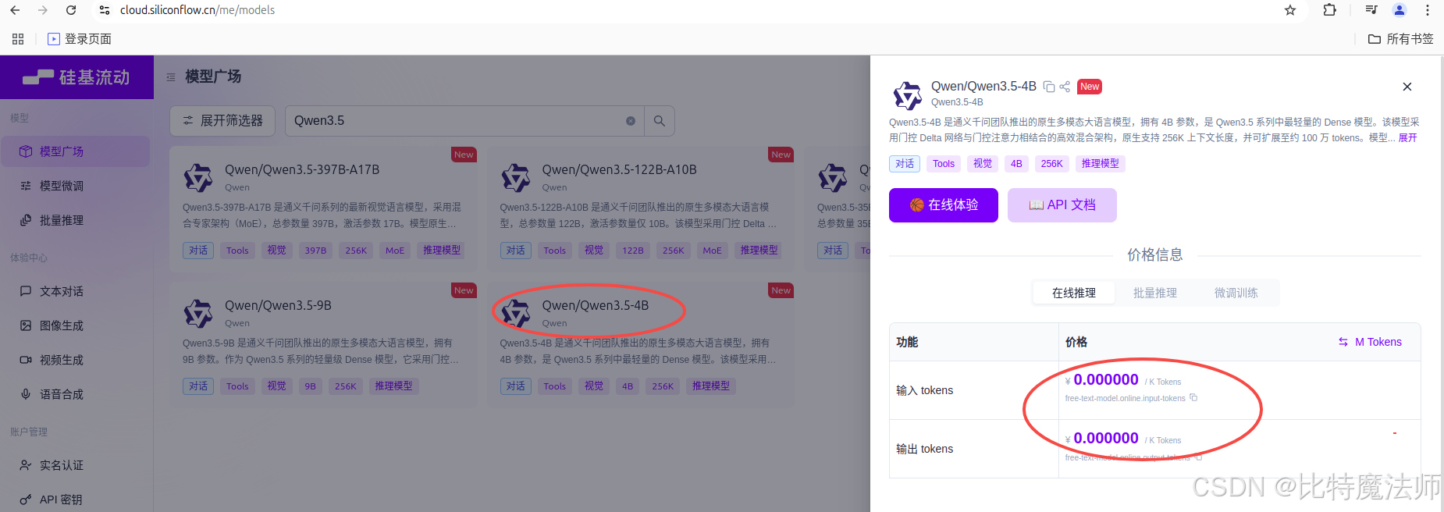Open the browser extensions puzzle icon
The height and width of the screenshot is (512, 1444).
coord(1330,10)
